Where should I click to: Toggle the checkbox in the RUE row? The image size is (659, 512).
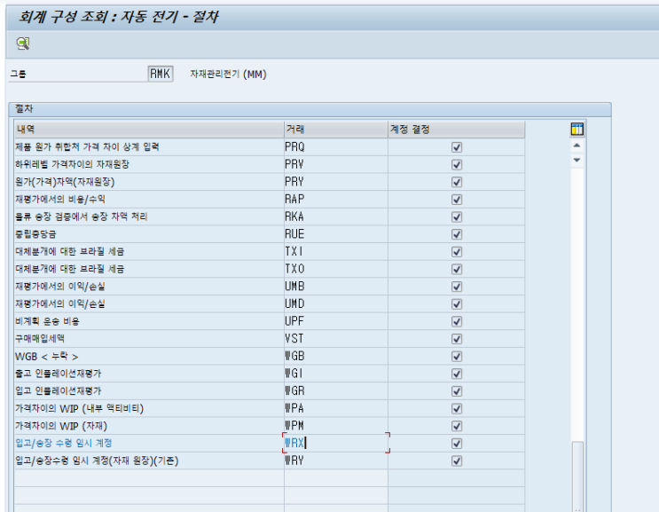457,234
